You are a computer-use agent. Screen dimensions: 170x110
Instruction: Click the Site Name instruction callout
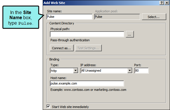[x=21, y=17]
